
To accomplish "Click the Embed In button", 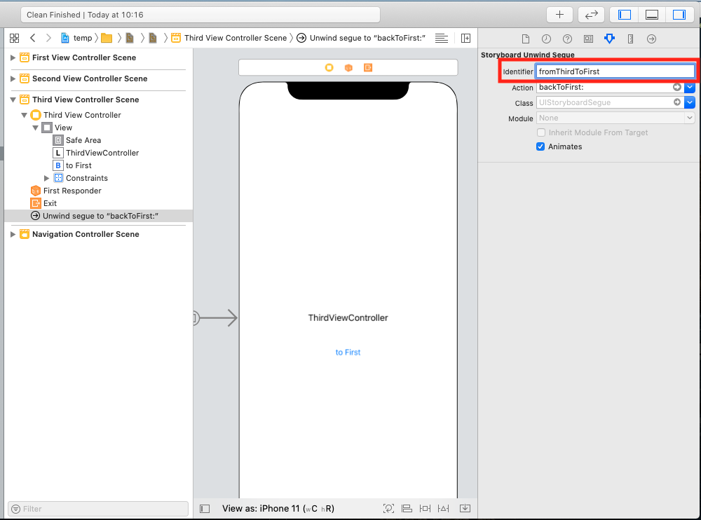I will coord(465,508).
